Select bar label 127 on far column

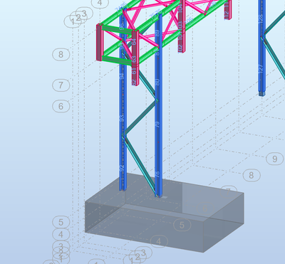(x=261, y=69)
